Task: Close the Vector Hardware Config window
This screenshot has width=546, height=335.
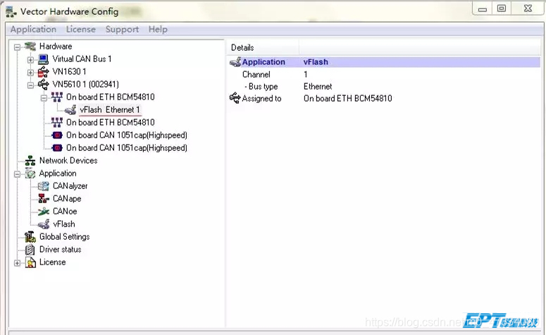Action: point(528,8)
